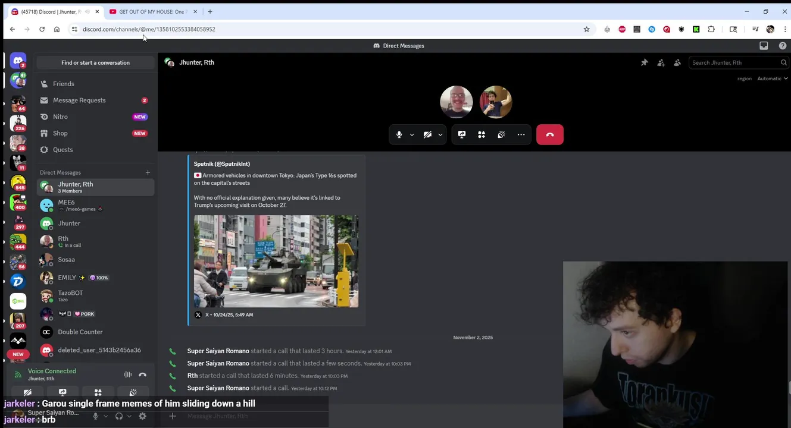Disconnect using the red hang-up button
The image size is (791, 428).
point(549,135)
